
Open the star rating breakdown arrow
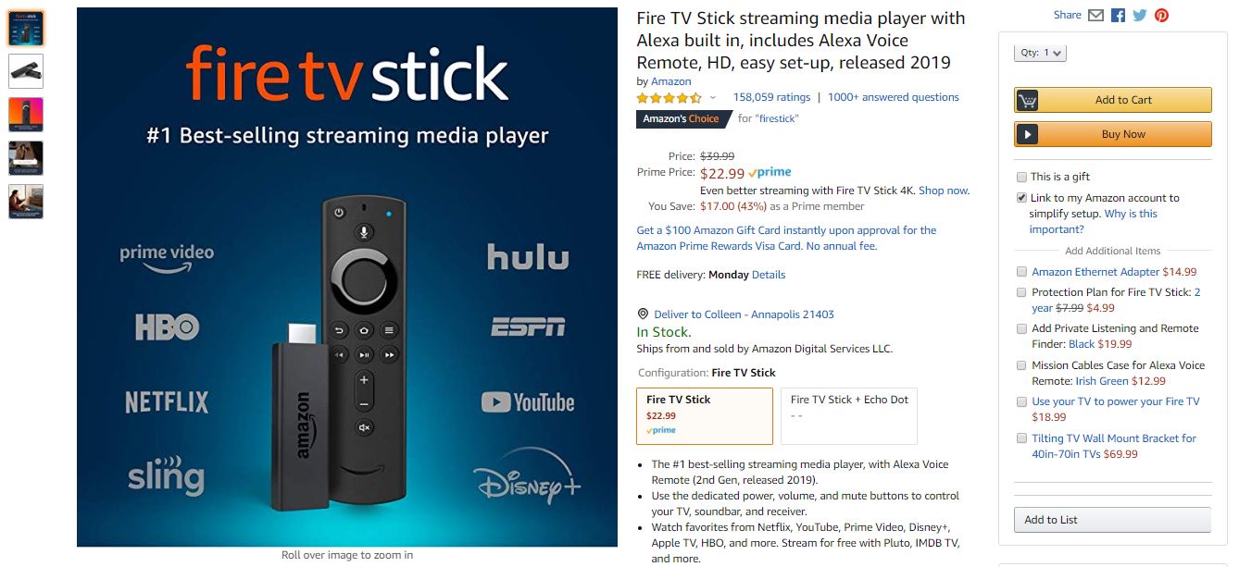(712, 98)
